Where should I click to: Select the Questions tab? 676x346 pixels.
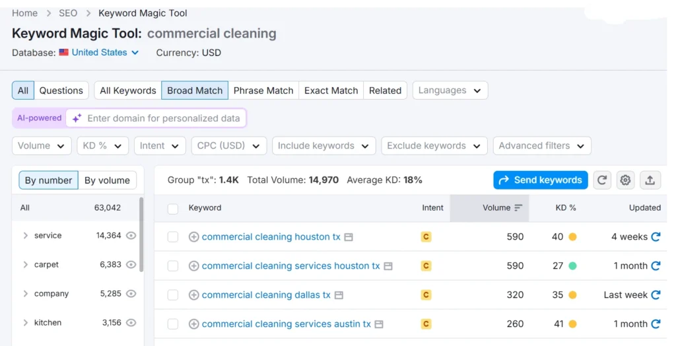pyautogui.click(x=61, y=90)
